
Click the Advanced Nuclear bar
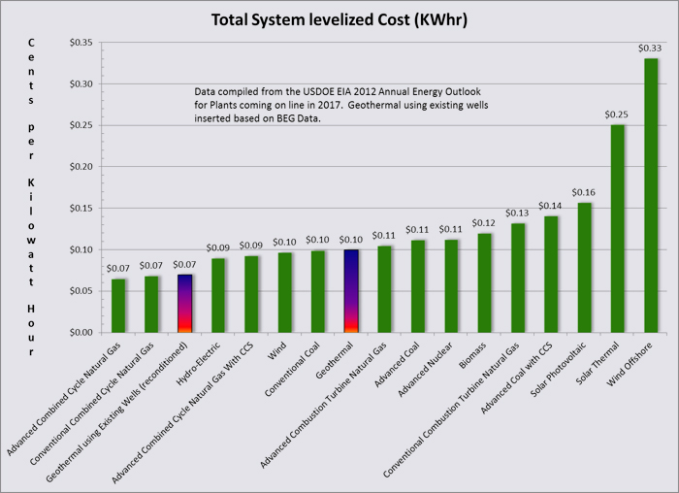tap(451, 286)
